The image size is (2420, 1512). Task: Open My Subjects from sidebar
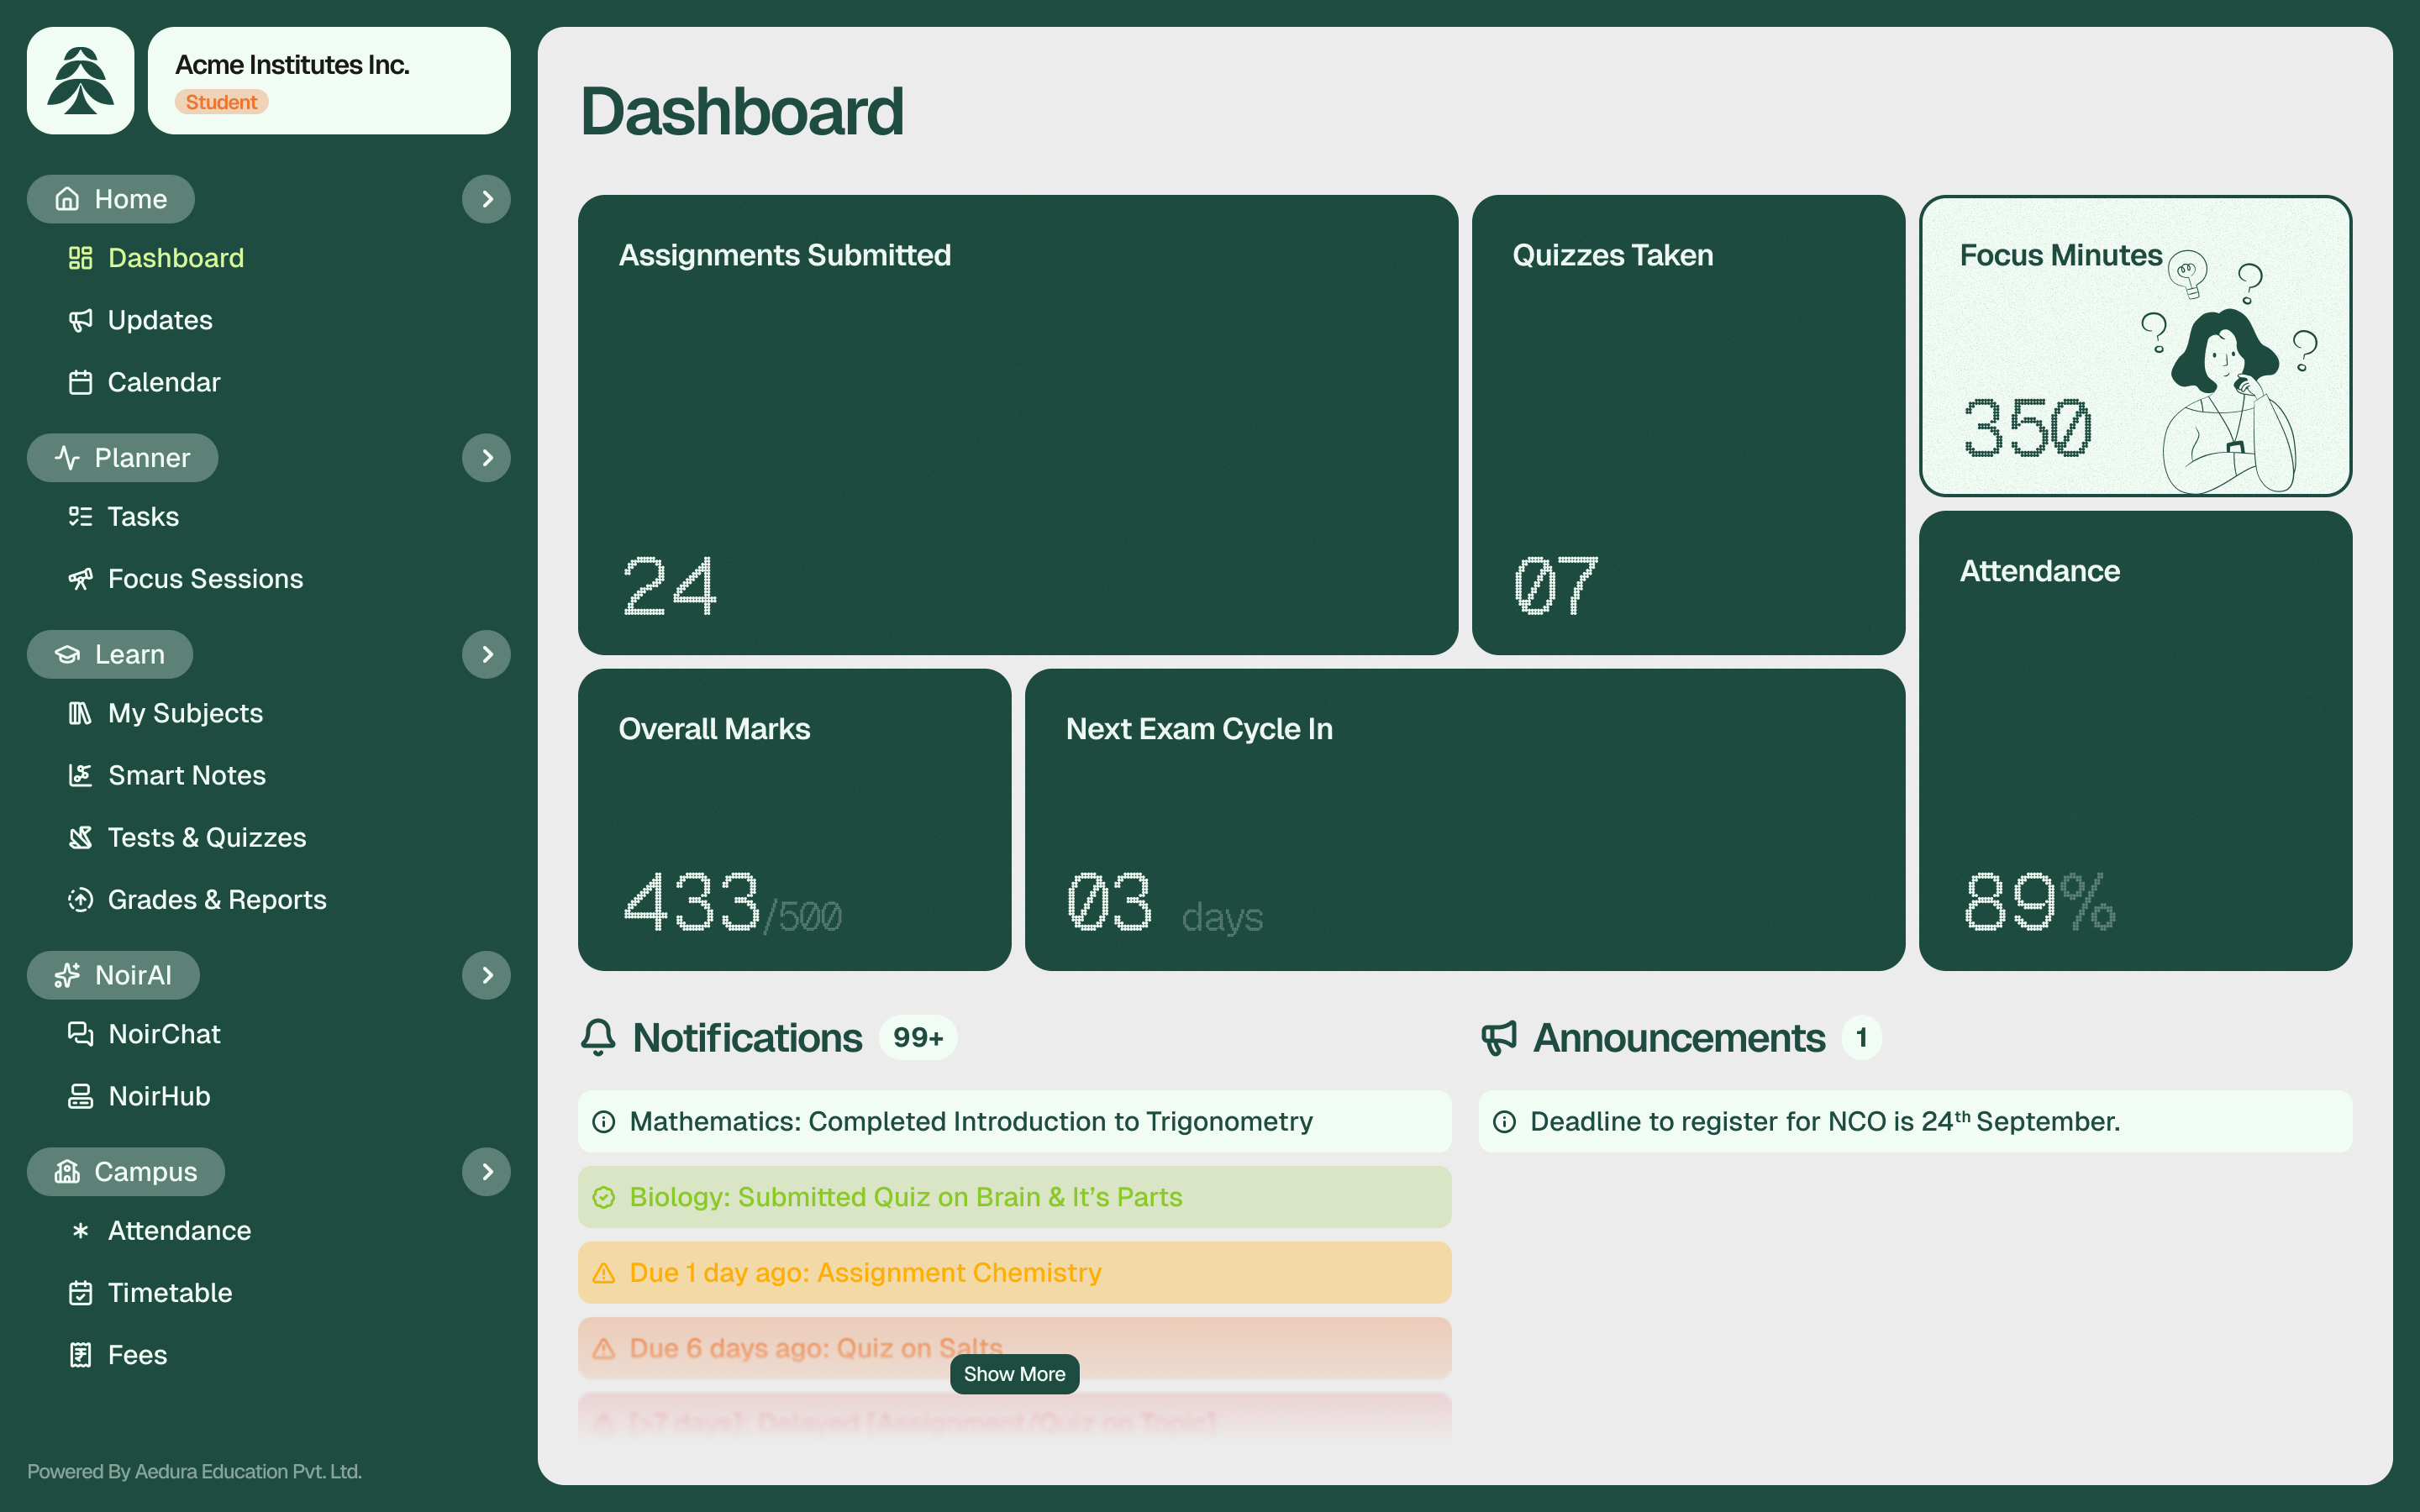coord(166,713)
